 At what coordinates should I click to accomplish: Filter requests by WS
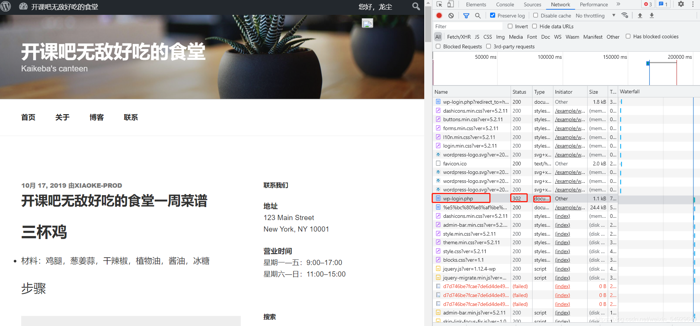(x=557, y=36)
